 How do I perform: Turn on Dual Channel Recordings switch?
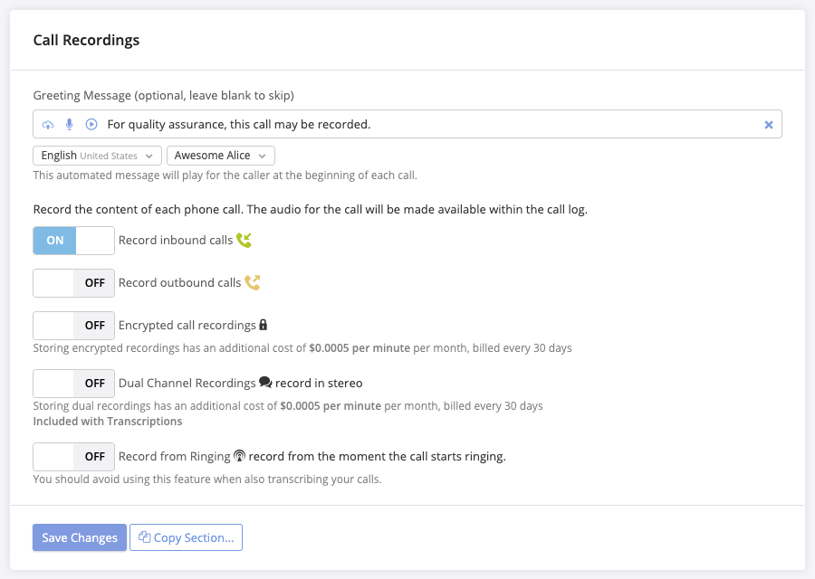click(74, 384)
